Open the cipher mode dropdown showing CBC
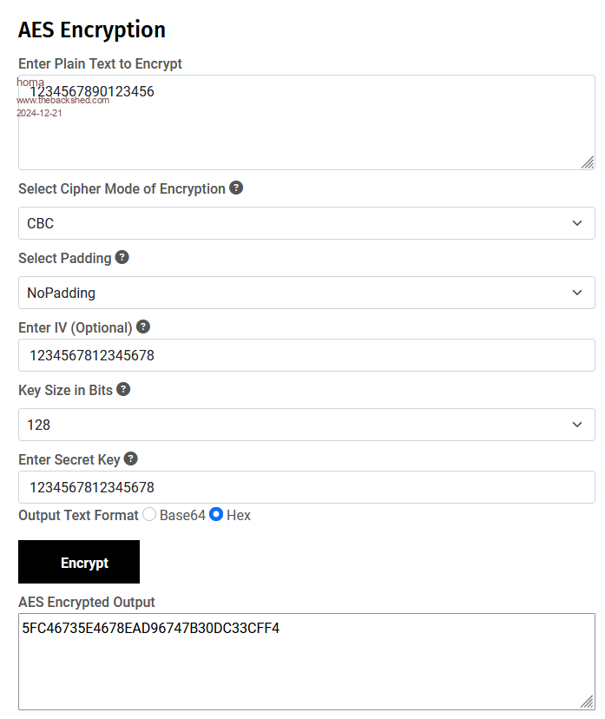This screenshot has height=719, width=605. (306, 223)
